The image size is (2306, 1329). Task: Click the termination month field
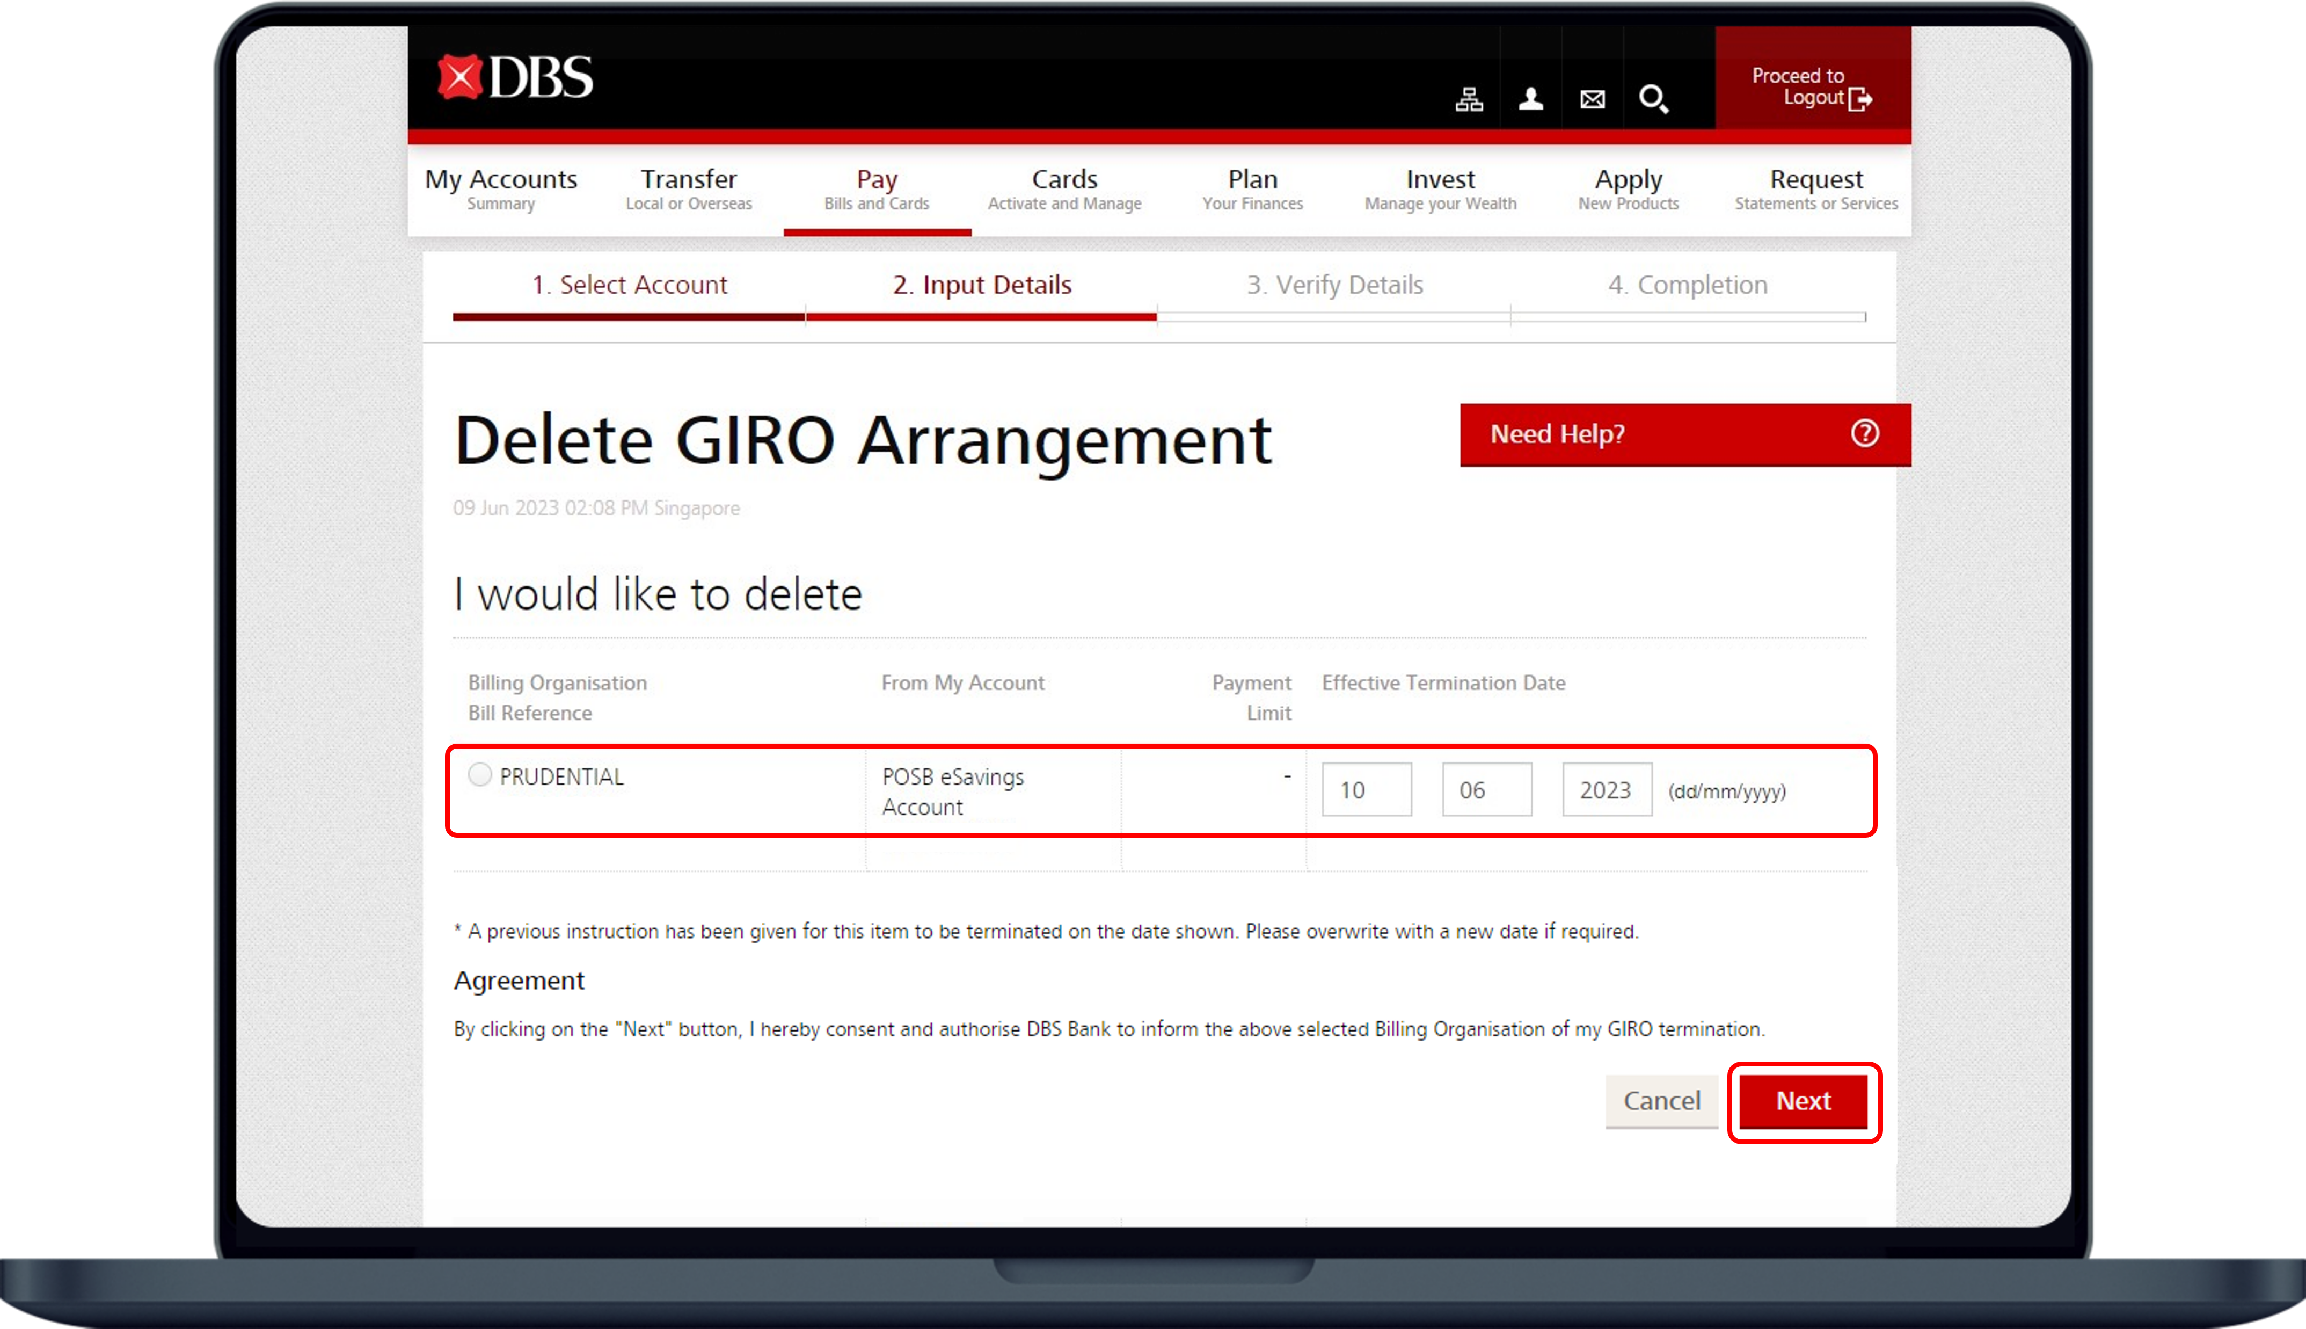(x=1487, y=789)
